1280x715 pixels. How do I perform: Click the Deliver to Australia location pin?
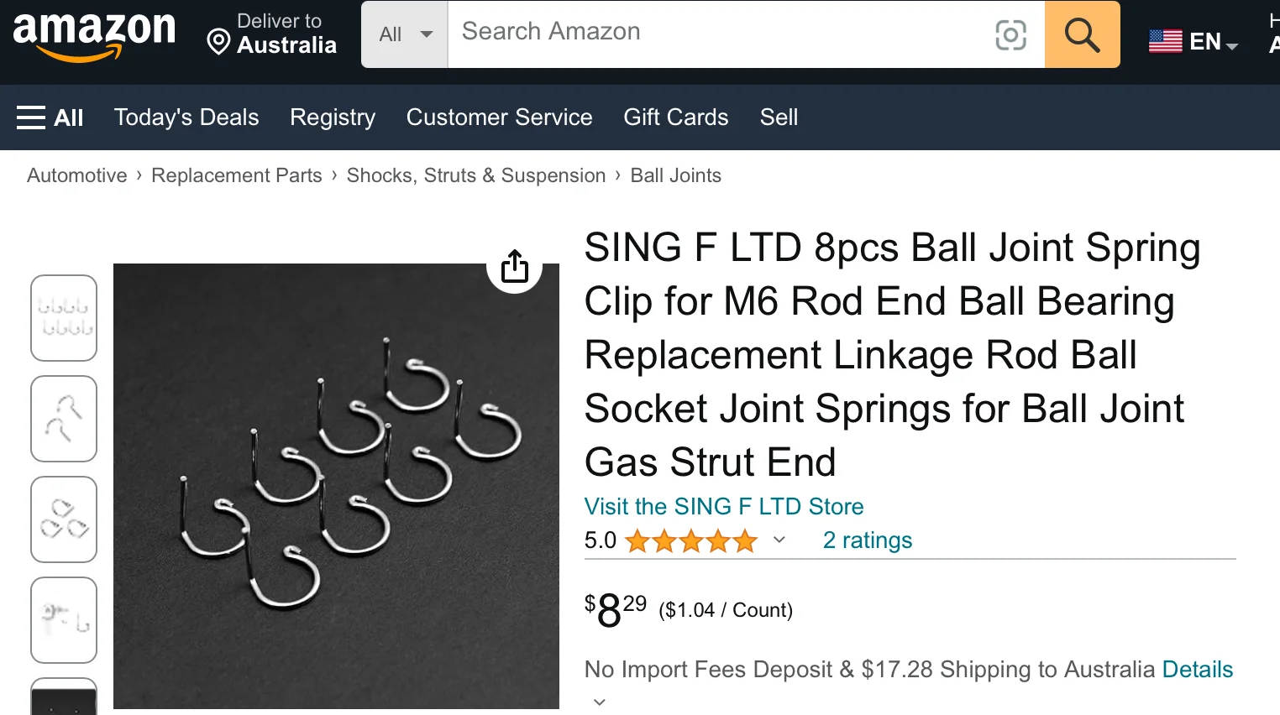pyautogui.click(x=218, y=41)
